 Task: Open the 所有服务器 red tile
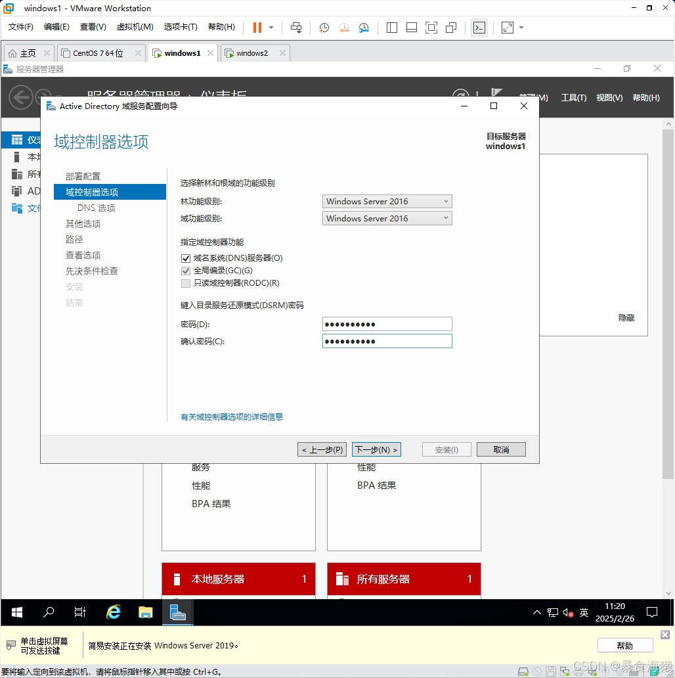pyautogui.click(x=404, y=579)
